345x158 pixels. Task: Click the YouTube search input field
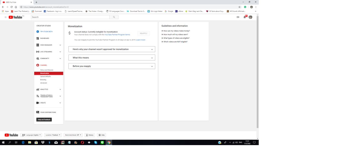(70, 17)
